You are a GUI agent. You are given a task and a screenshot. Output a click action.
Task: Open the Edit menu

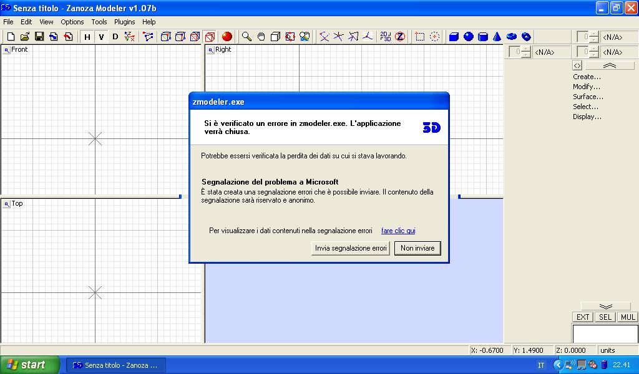point(26,22)
